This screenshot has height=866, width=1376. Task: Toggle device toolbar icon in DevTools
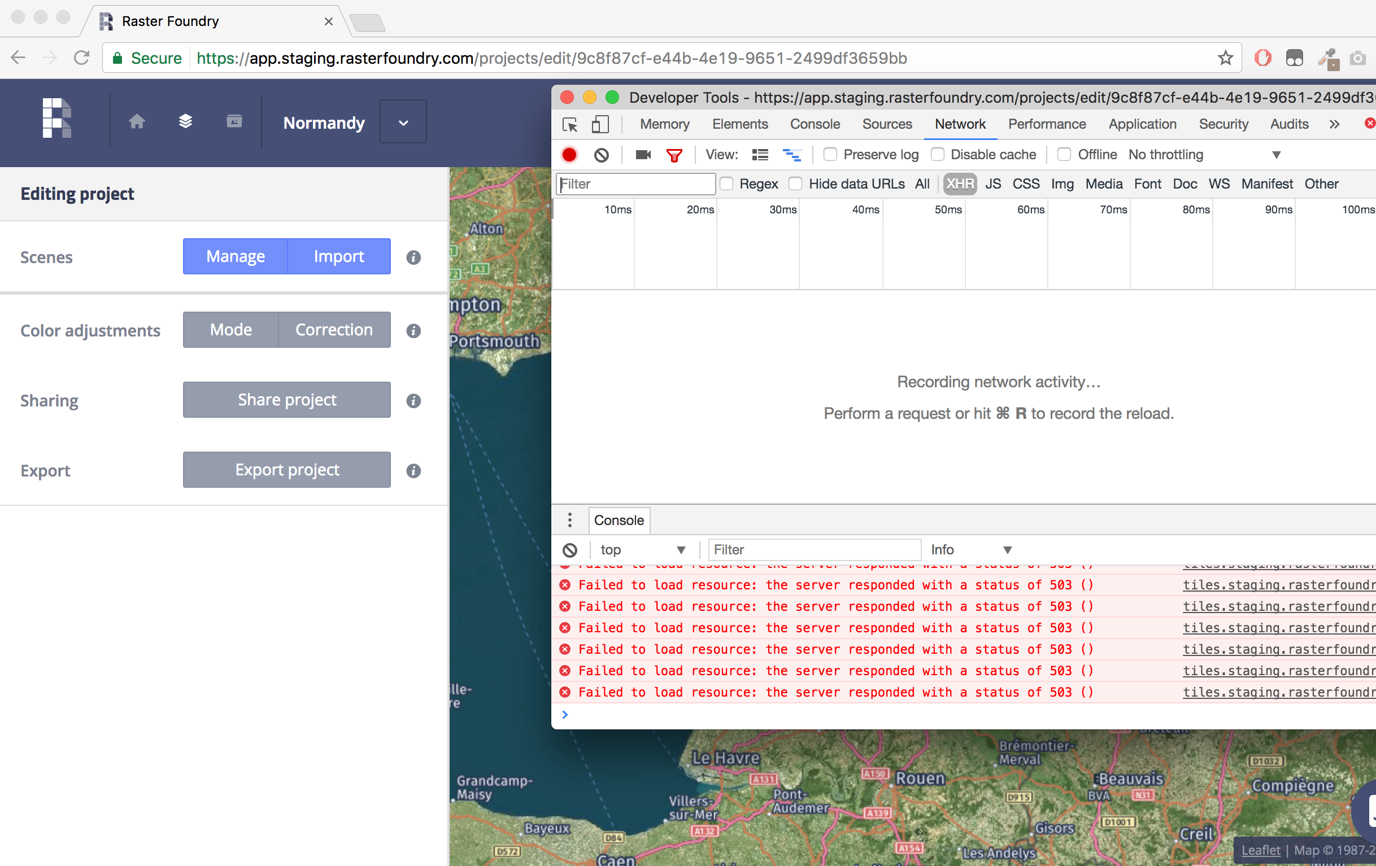600,124
